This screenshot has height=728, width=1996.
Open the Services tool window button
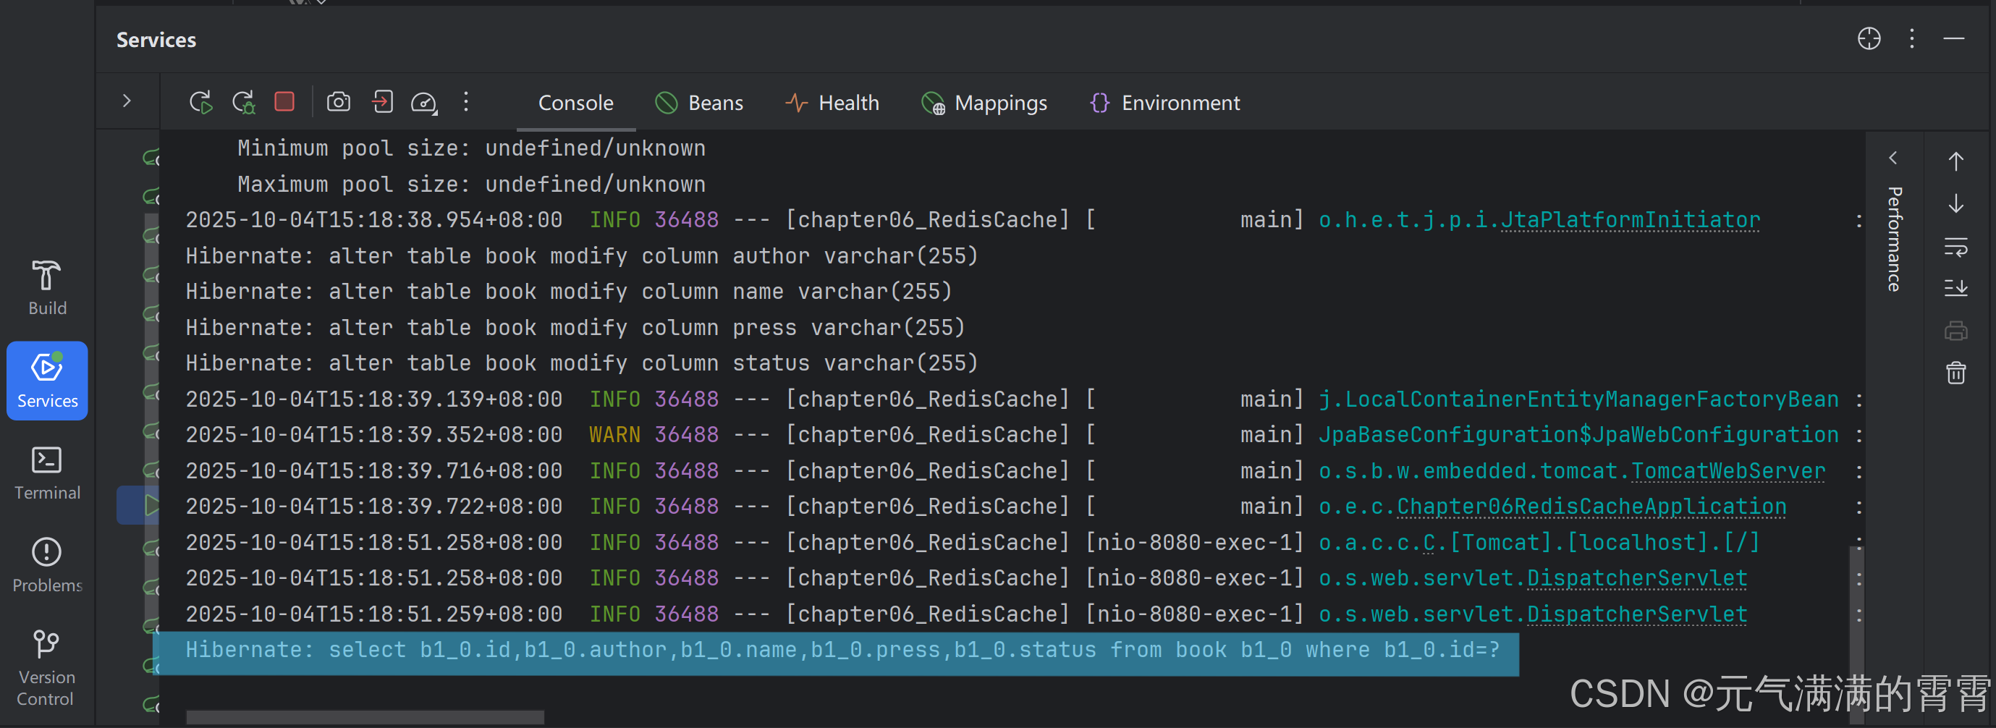pos(47,381)
